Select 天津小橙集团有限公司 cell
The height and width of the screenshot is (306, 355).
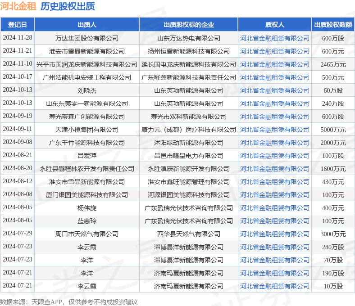tap(86, 130)
